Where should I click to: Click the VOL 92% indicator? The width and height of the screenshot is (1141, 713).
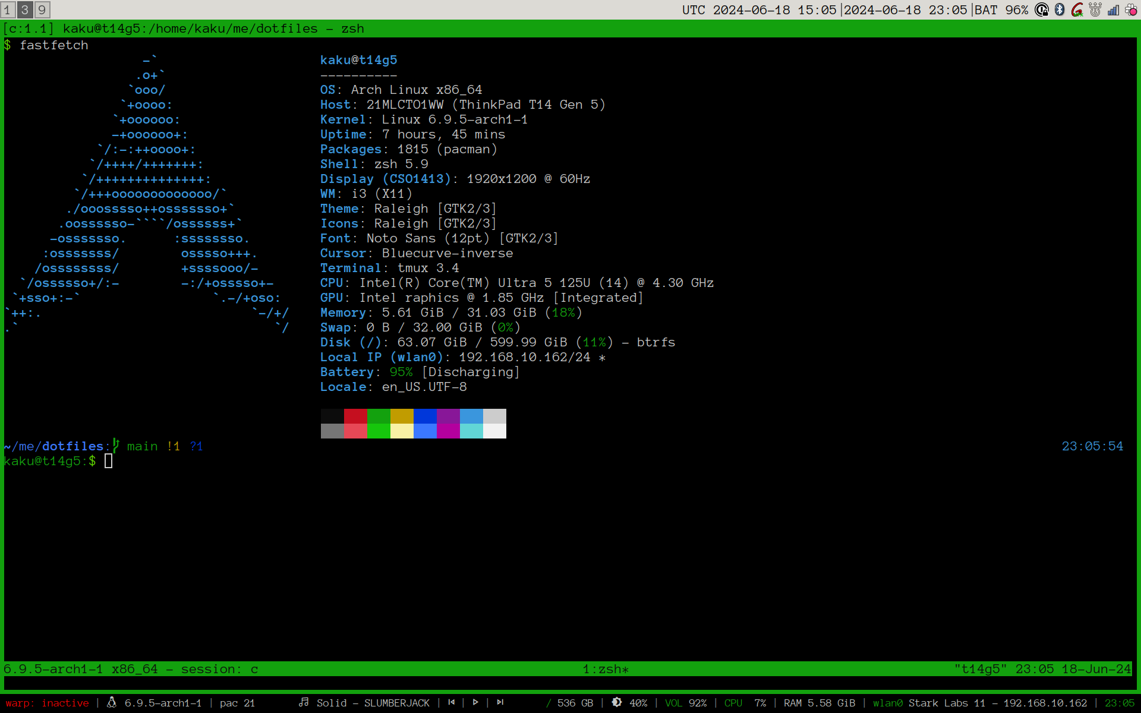(x=685, y=703)
